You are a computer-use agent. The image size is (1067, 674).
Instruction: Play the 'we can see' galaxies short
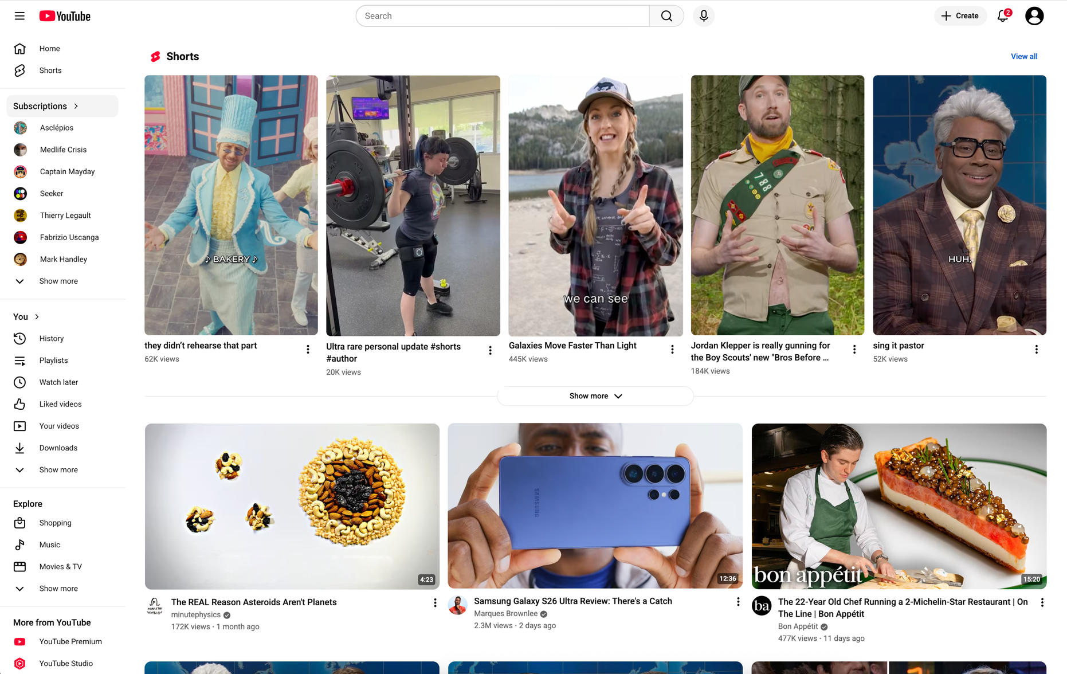coord(595,205)
